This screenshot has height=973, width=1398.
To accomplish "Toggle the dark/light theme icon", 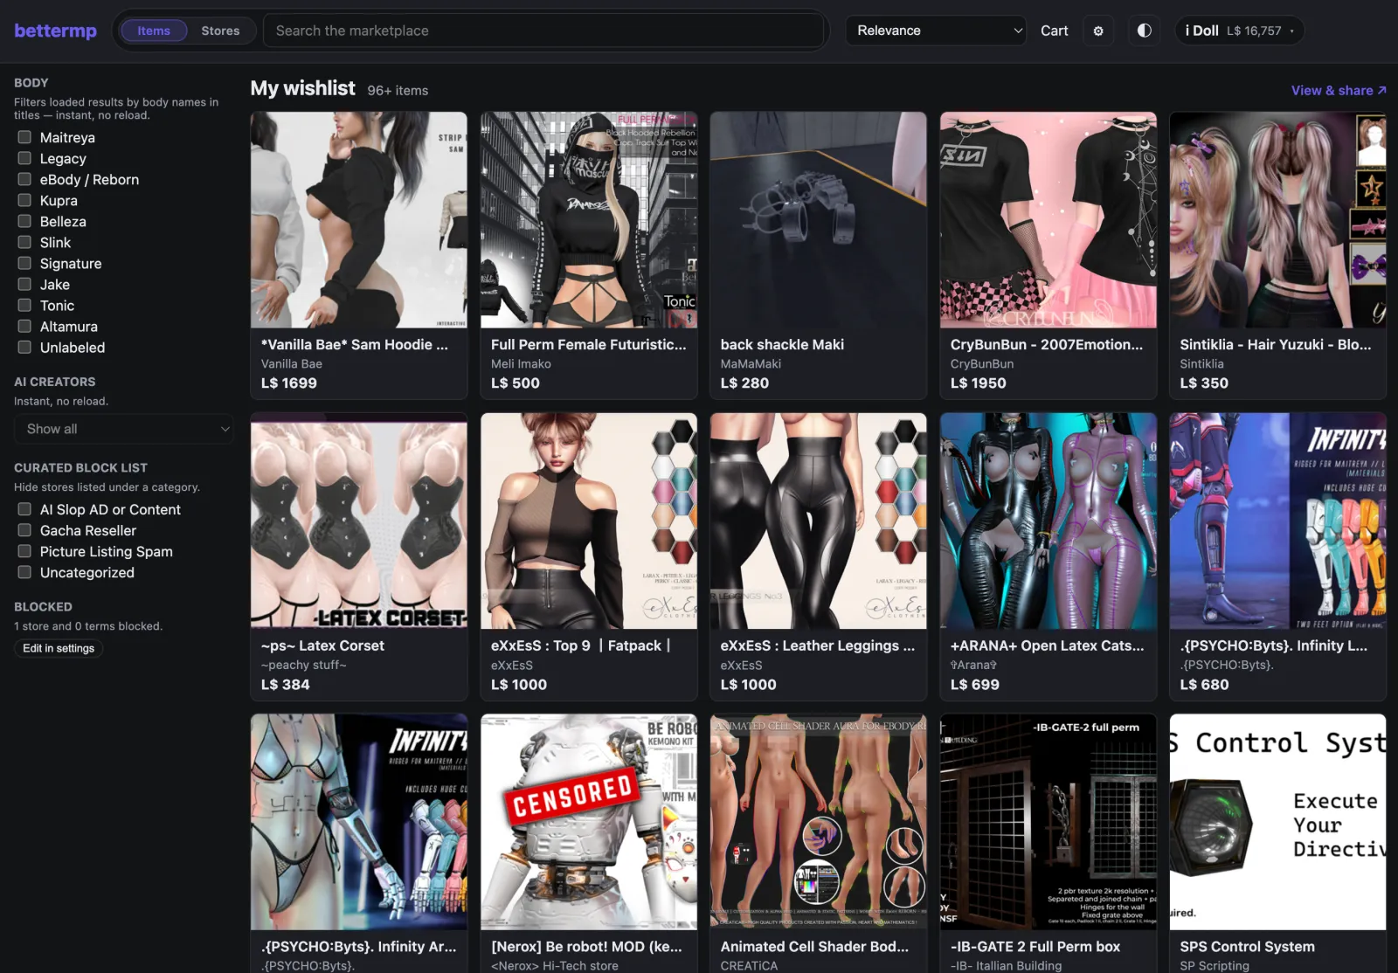I will click(1144, 31).
